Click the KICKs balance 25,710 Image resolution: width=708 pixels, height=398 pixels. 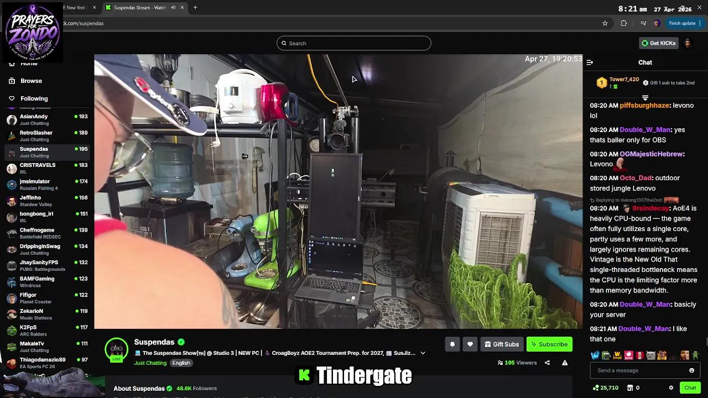(605, 388)
